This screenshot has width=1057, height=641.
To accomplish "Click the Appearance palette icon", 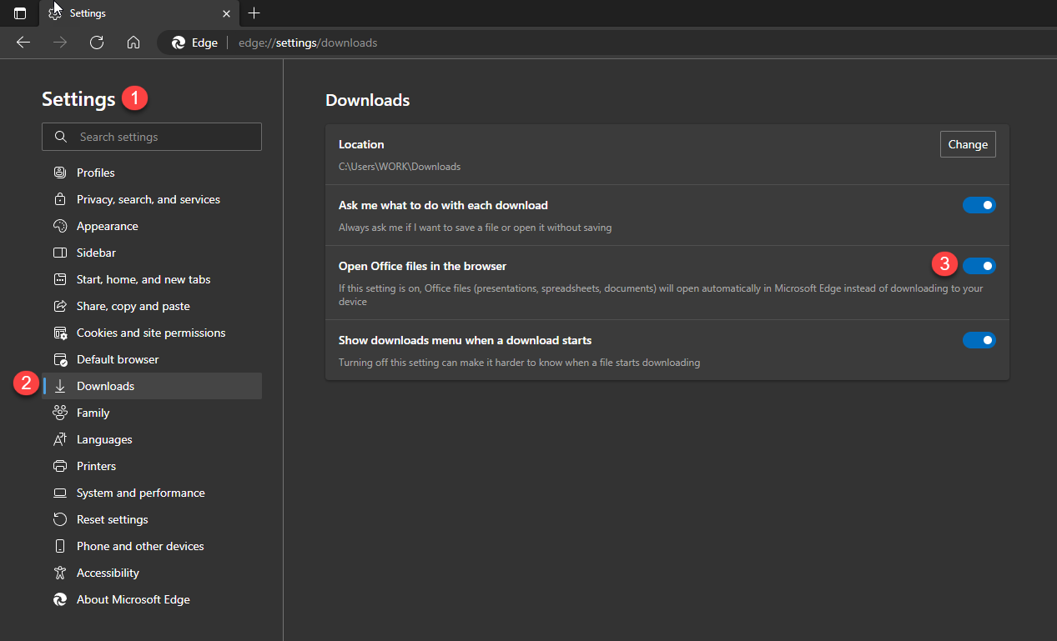I will (60, 226).
